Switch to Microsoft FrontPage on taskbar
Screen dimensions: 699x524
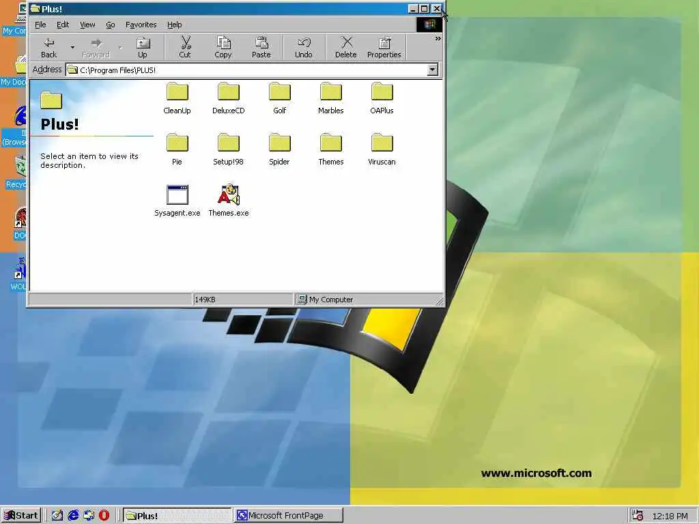coord(289,516)
